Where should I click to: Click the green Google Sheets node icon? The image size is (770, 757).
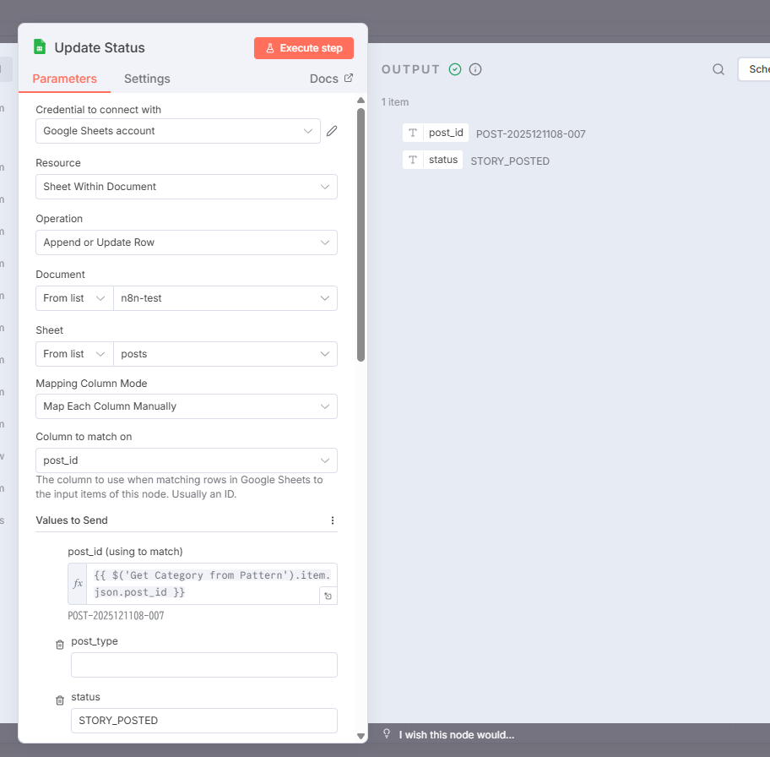coord(39,47)
